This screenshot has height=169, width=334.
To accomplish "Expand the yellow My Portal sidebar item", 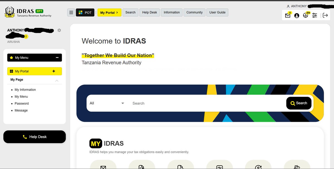I will 35,71.
